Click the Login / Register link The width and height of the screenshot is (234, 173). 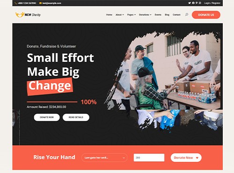pyautogui.click(x=212, y=3)
